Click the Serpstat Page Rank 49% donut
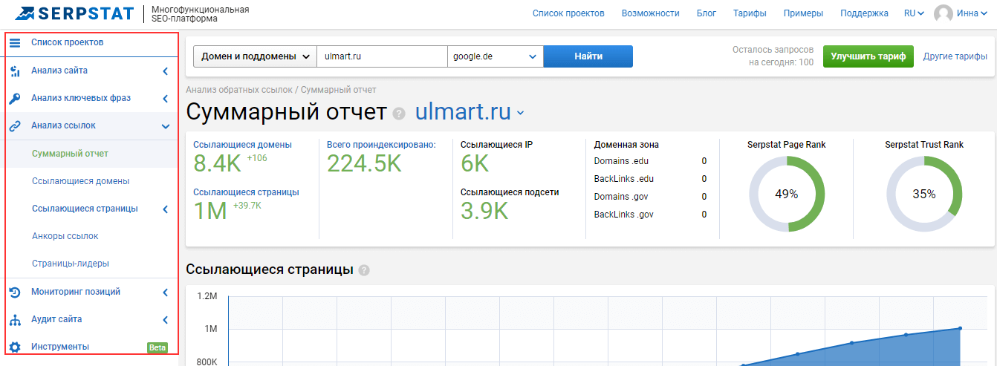 click(787, 194)
